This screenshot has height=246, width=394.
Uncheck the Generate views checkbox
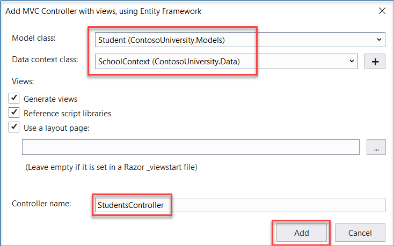pos(14,99)
